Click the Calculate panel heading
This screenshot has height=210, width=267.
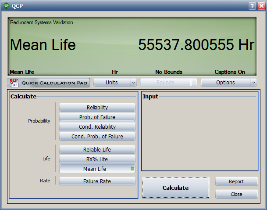coord(24,97)
